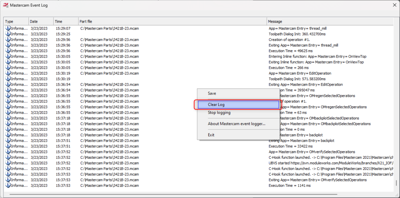Click date cell of the 15:29:25 row
Screen dimensions: 400x198
[39, 34]
